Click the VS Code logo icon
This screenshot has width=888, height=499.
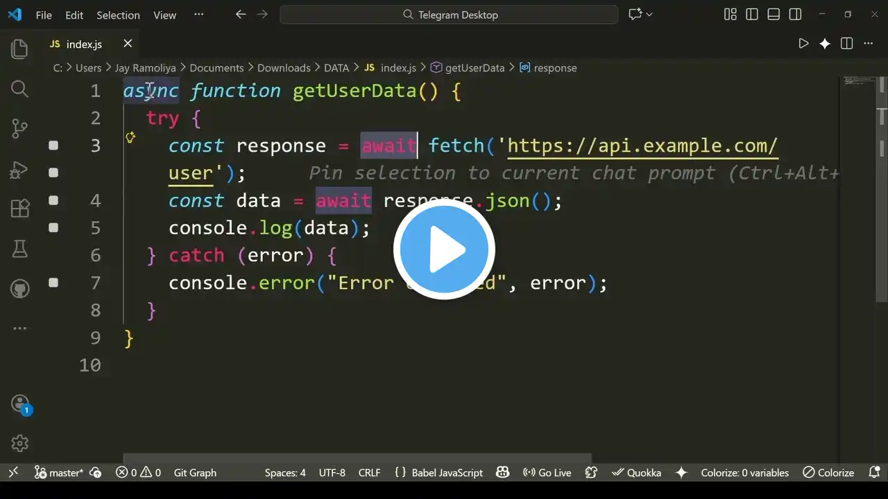15,15
